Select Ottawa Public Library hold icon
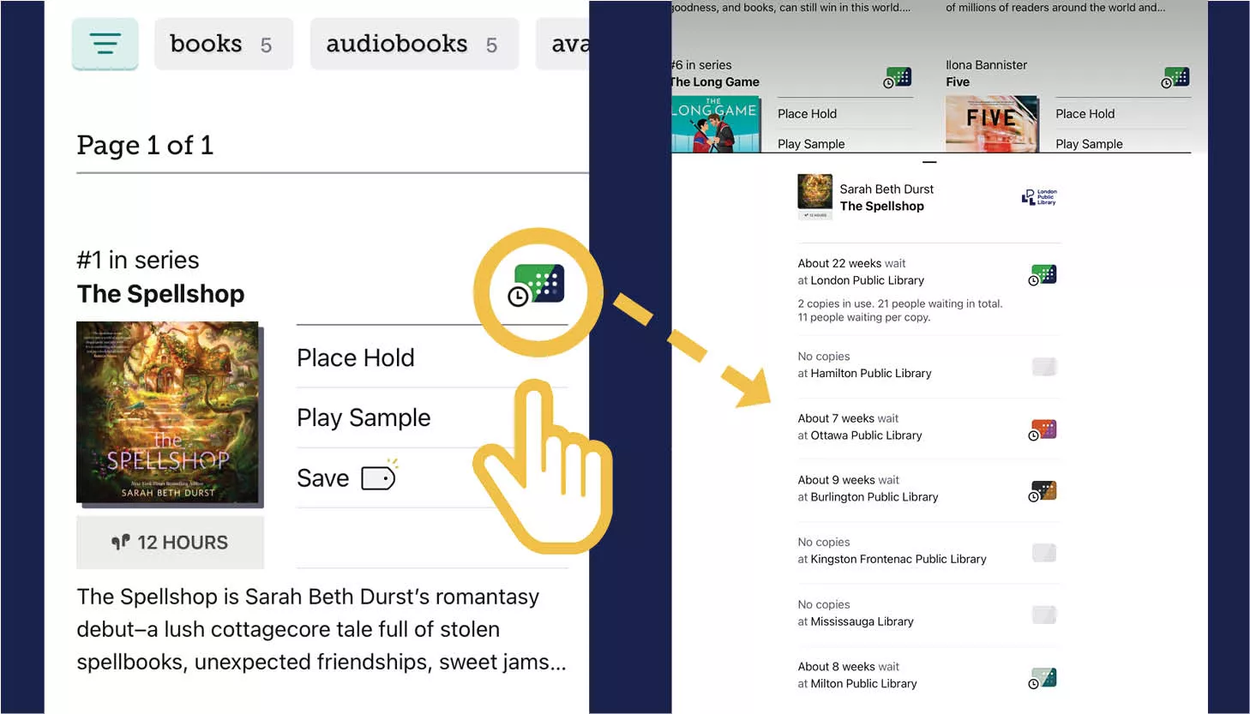Viewport: 1250px width, 714px height. pos(1043,430)
